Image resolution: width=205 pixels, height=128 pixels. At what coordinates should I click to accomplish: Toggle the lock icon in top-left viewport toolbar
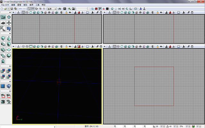point(66,13)
